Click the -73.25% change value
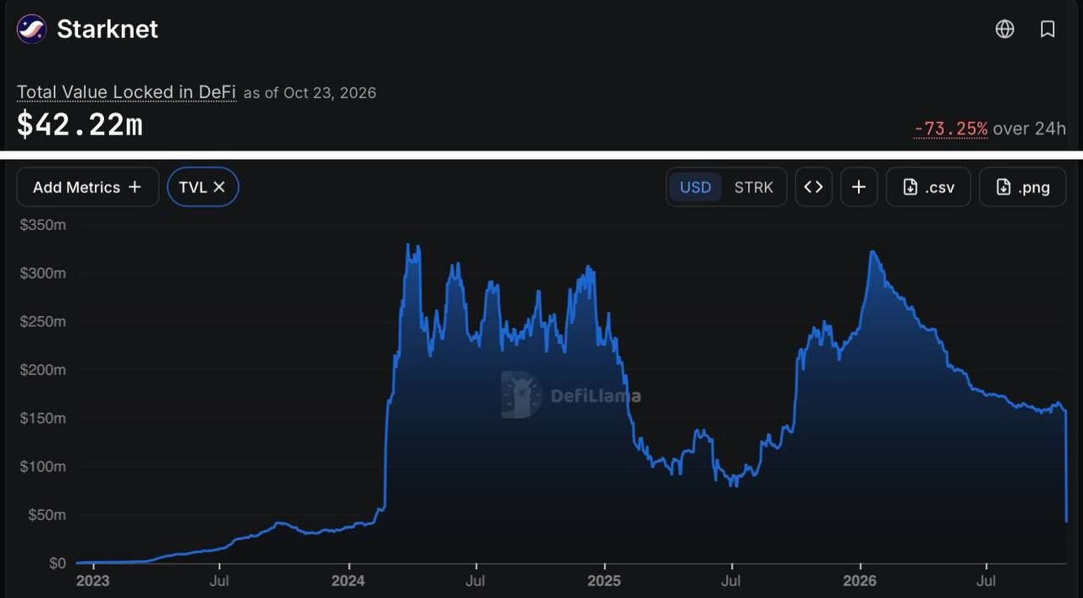Screen dimensions: 1083x598 (951, 129)
